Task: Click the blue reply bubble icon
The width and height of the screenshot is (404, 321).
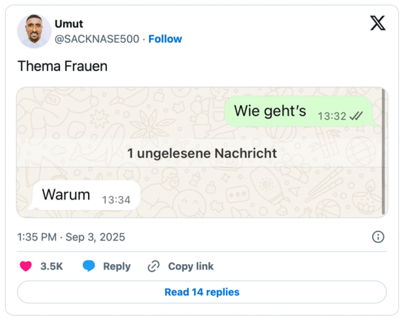Action: point(89,266)
